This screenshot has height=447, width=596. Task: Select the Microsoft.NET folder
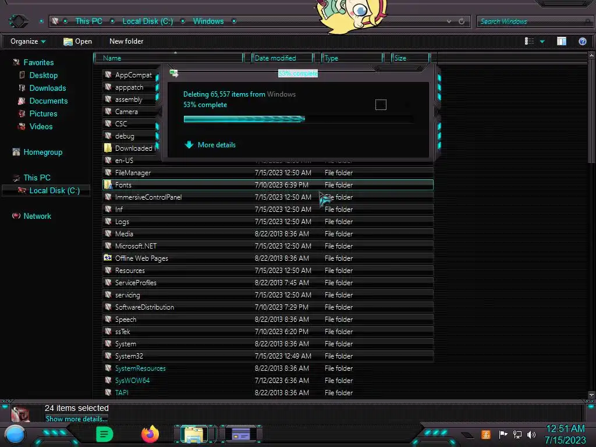[268, 246]
